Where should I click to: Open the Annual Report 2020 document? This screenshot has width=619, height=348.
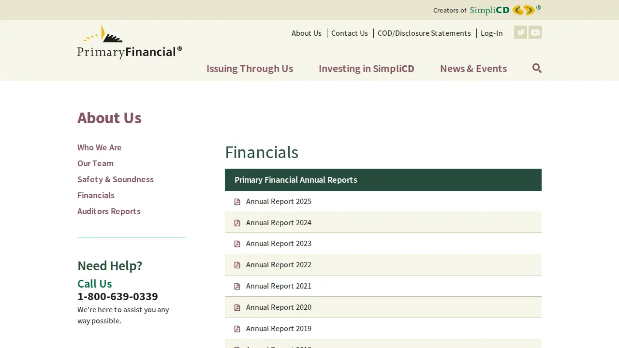coord(279,307)
